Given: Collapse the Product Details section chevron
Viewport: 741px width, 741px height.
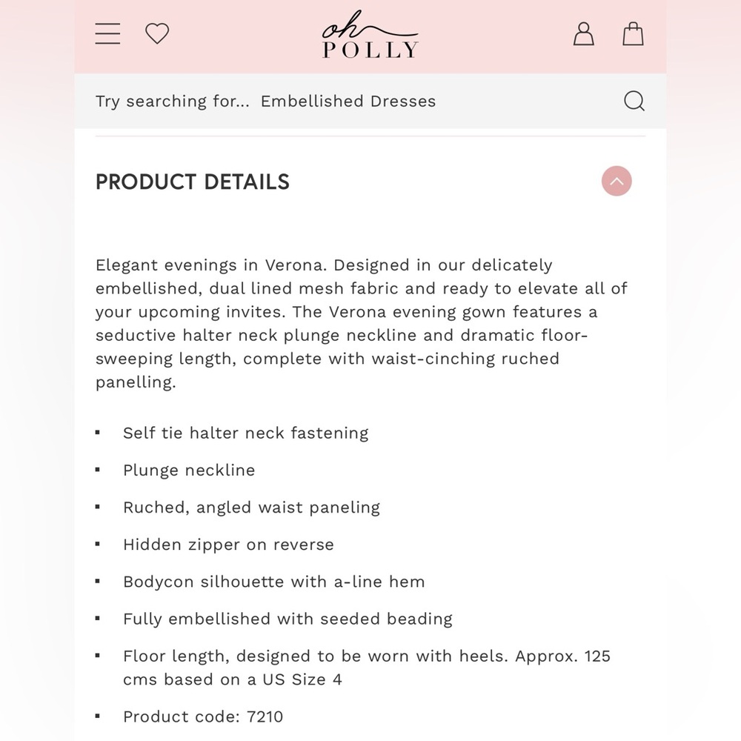Looking at the screenshot, I should pos(617,181).
